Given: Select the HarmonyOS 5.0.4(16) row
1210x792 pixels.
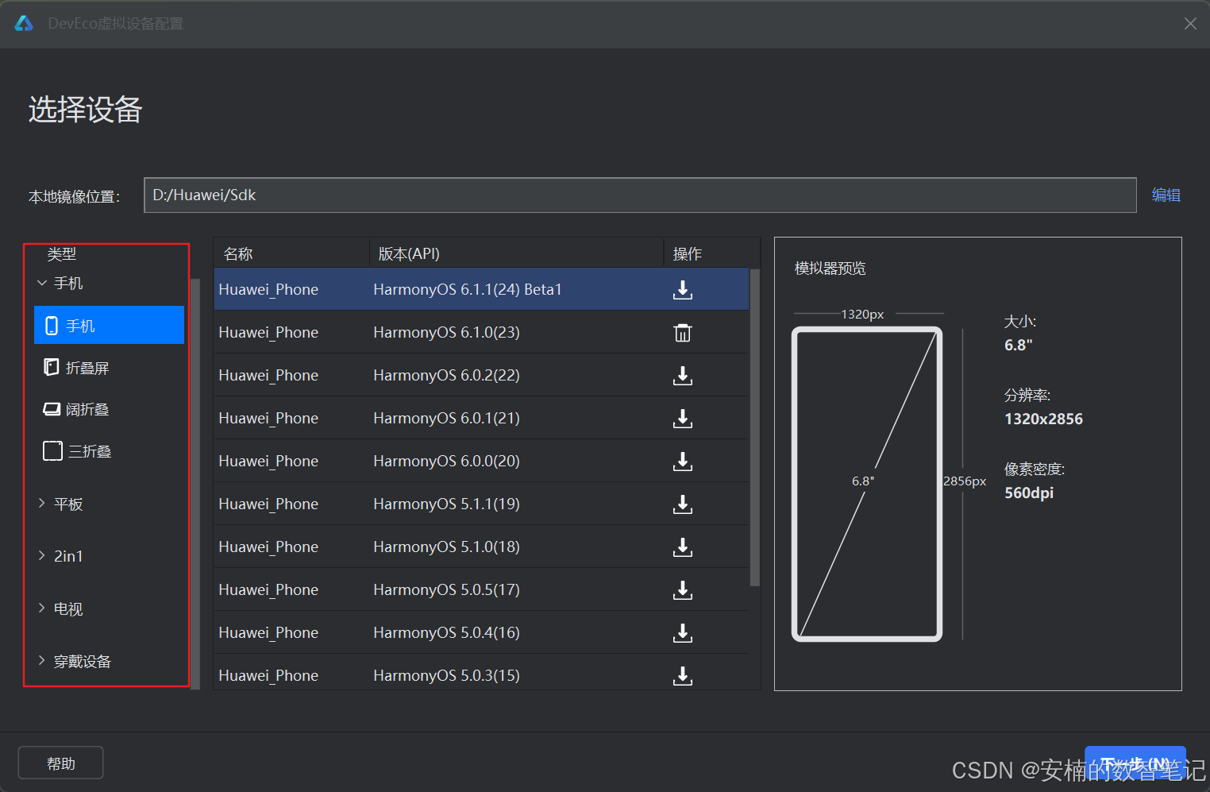Looking at the screenshot, I should pos(481,632).
